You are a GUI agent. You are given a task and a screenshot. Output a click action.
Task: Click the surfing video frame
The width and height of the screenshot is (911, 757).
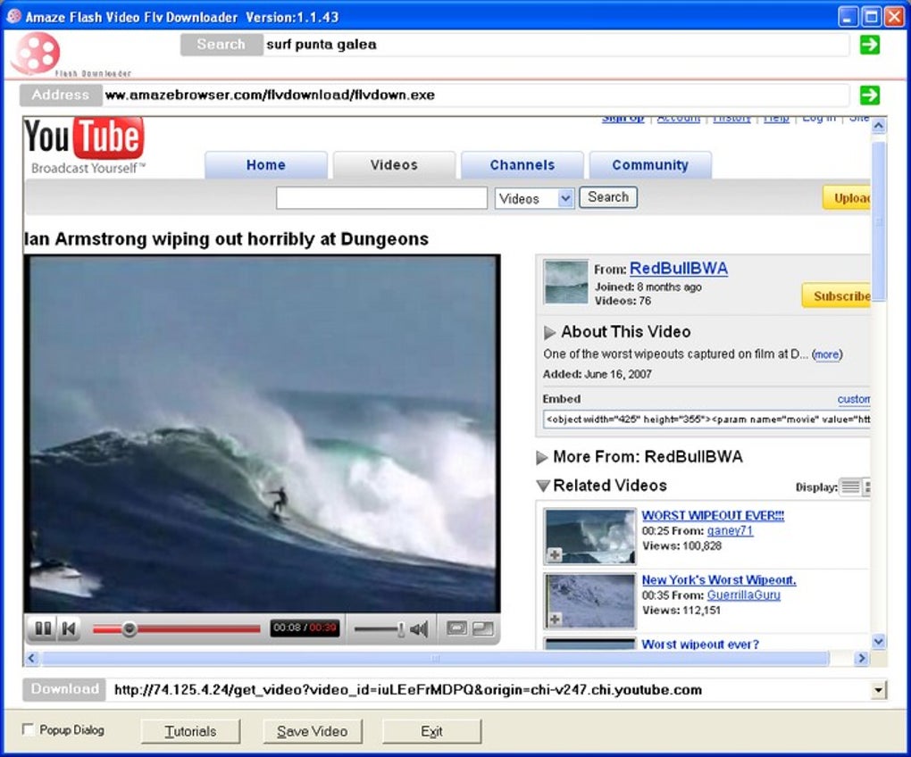(262, 434)
